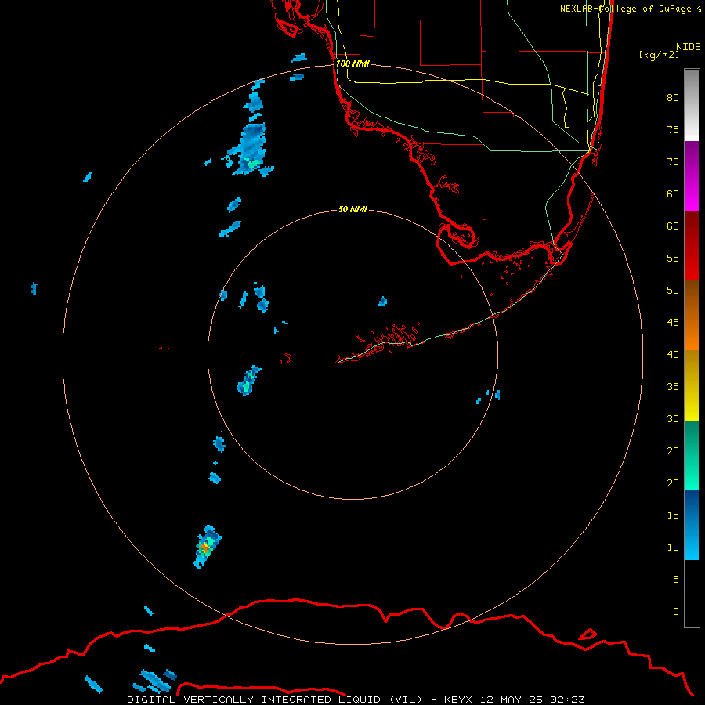This screenshot has height=705, width=705.
Task: Click the 65 value on the color scale
Action: click(x=673, y=193)
